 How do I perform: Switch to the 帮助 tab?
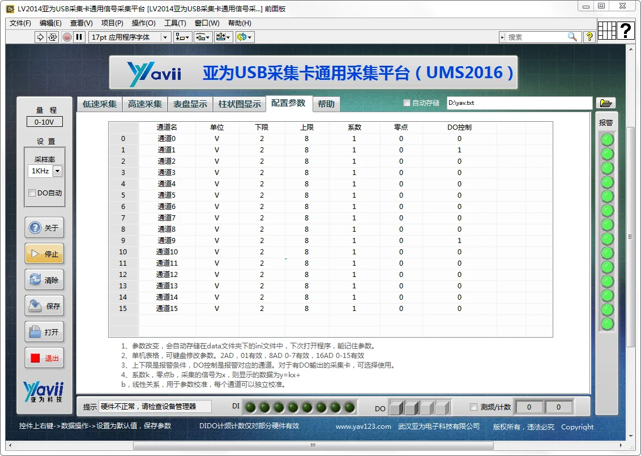coord(326,104)
